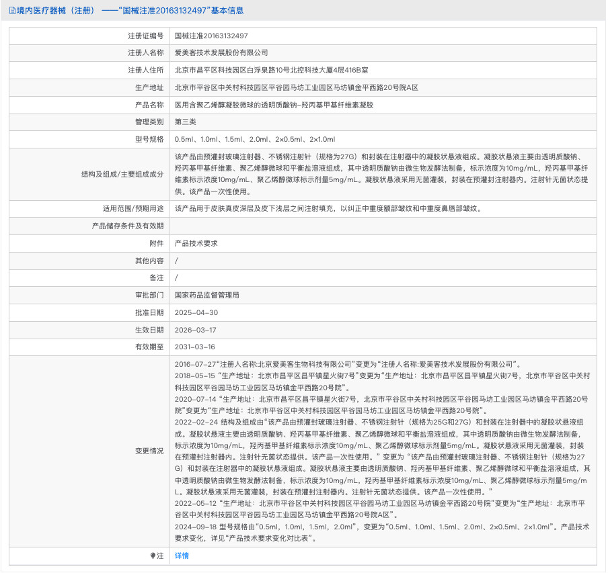The image size is (608, 573).
Task: Click the 生产地址 address value
Action: pyautogui.click(x=296, y=87)
